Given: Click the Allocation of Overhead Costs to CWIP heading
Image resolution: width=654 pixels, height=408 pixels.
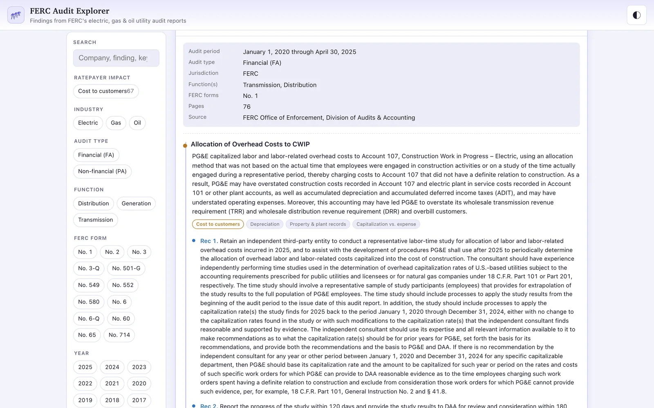Looking at the screenshot, I should (250, 144).
